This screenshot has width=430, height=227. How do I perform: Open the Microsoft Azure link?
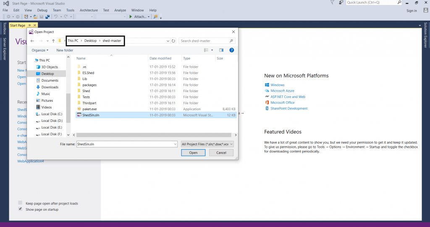(x=282, y=91)
